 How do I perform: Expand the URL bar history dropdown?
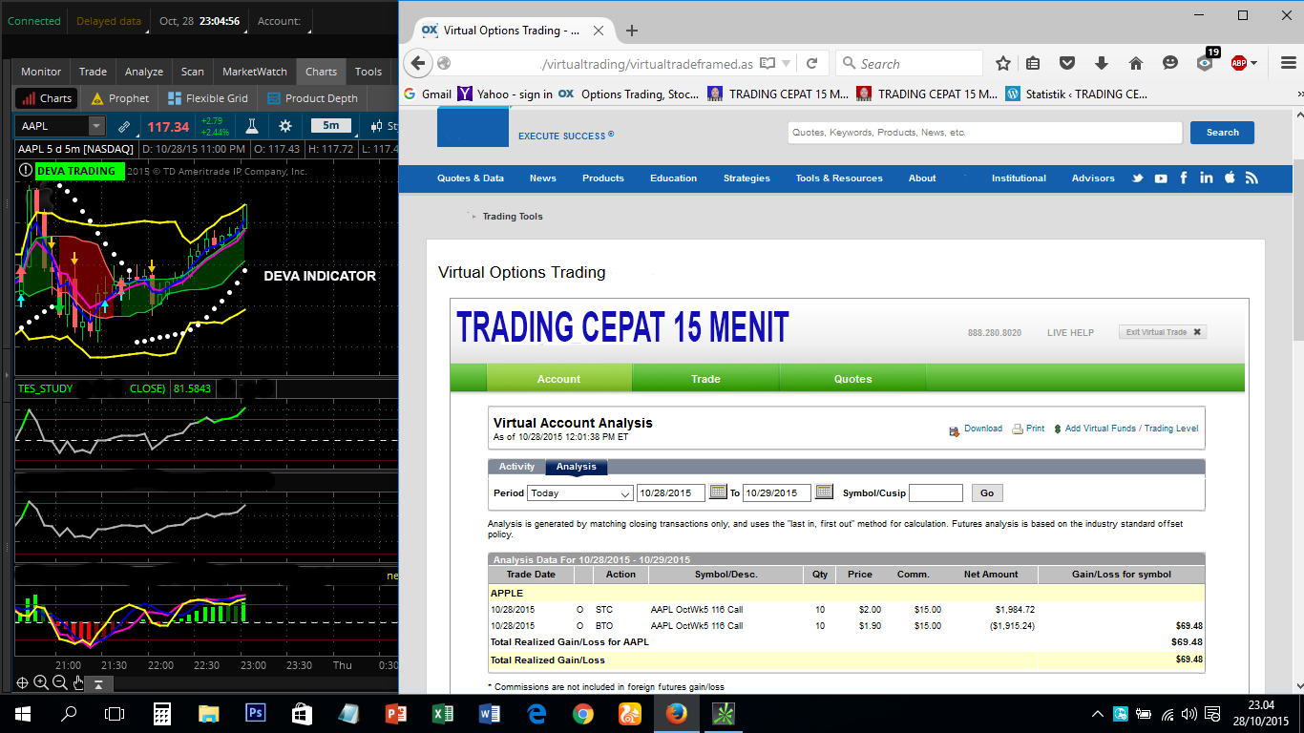787,63
